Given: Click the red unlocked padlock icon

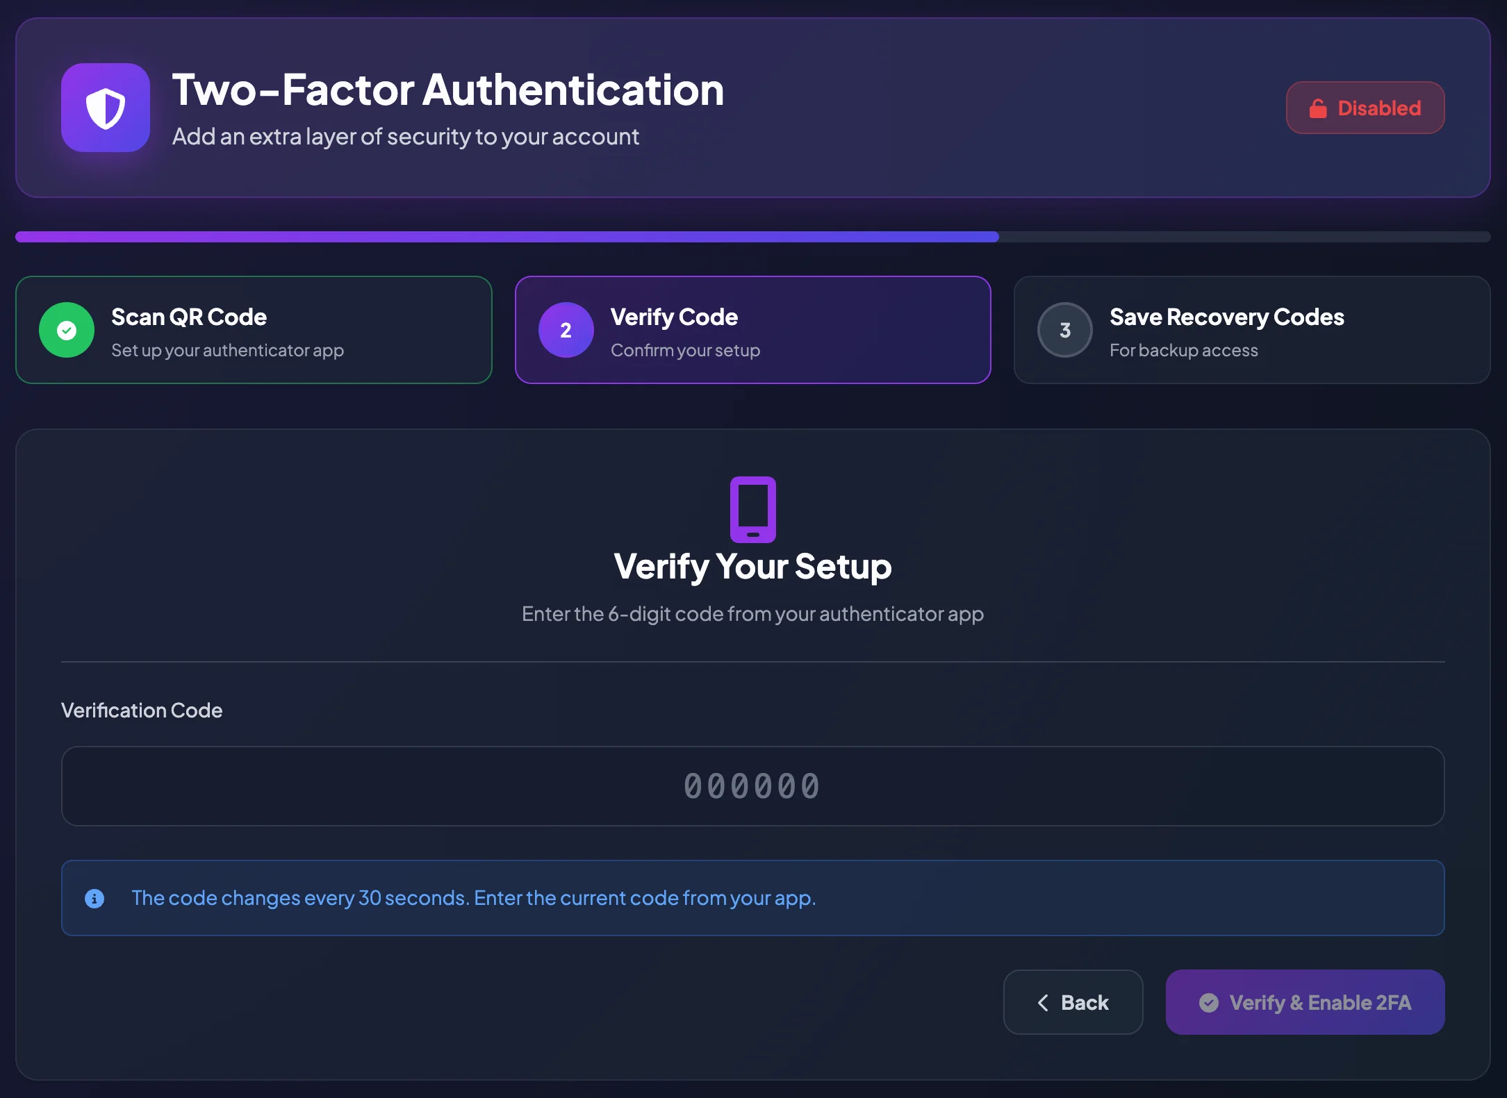Looking at the screenshot, I should (1318, 108).
